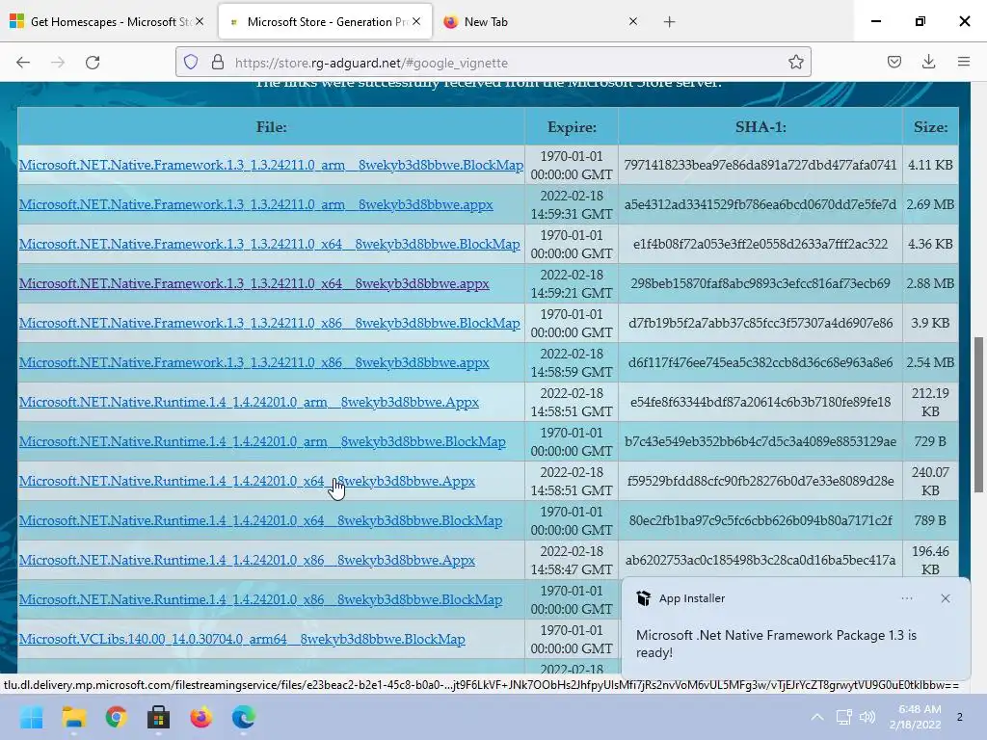This screenshot has height=740, width=987.
Task: Open the tracking protection shield icon
Action: (191, 63)
